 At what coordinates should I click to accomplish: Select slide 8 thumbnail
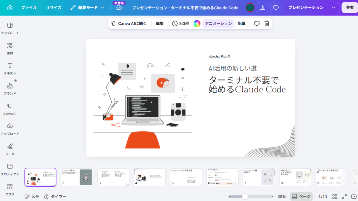(x=295, y=177)
